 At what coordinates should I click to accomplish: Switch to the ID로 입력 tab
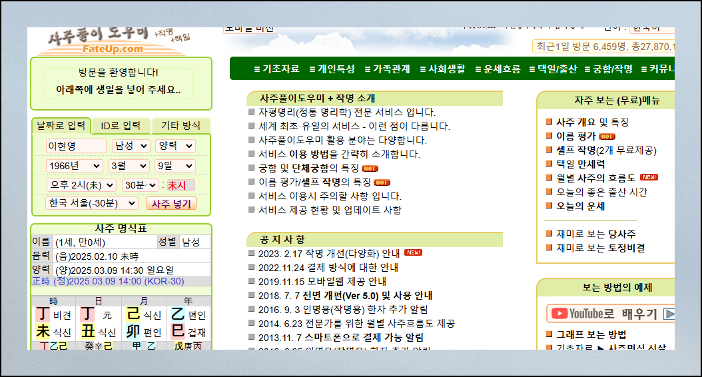click(121, 126)
